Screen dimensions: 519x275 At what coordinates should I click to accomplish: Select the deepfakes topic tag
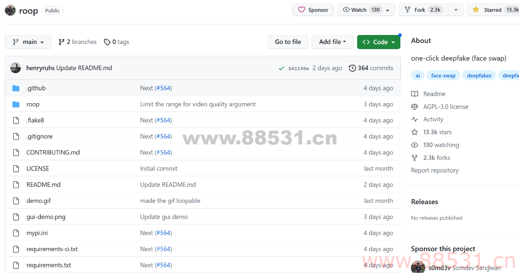pyautogui.click(x=479, y=76)
